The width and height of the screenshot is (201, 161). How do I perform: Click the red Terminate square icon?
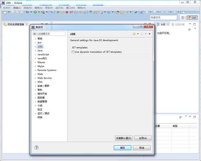(x=67, y=12)
